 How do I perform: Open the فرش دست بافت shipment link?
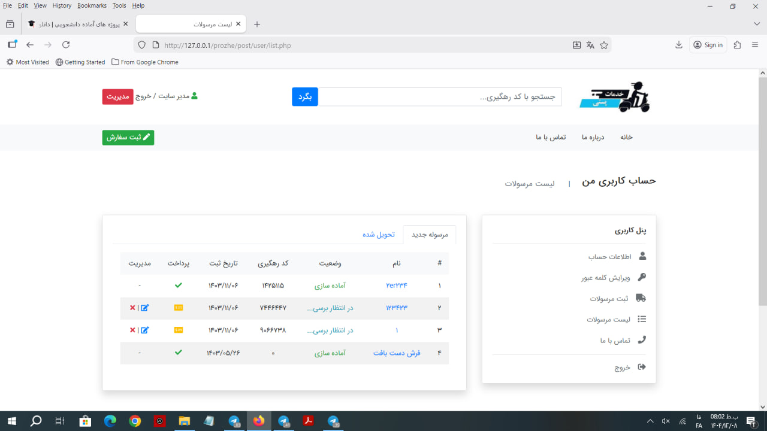coord(397,353)
